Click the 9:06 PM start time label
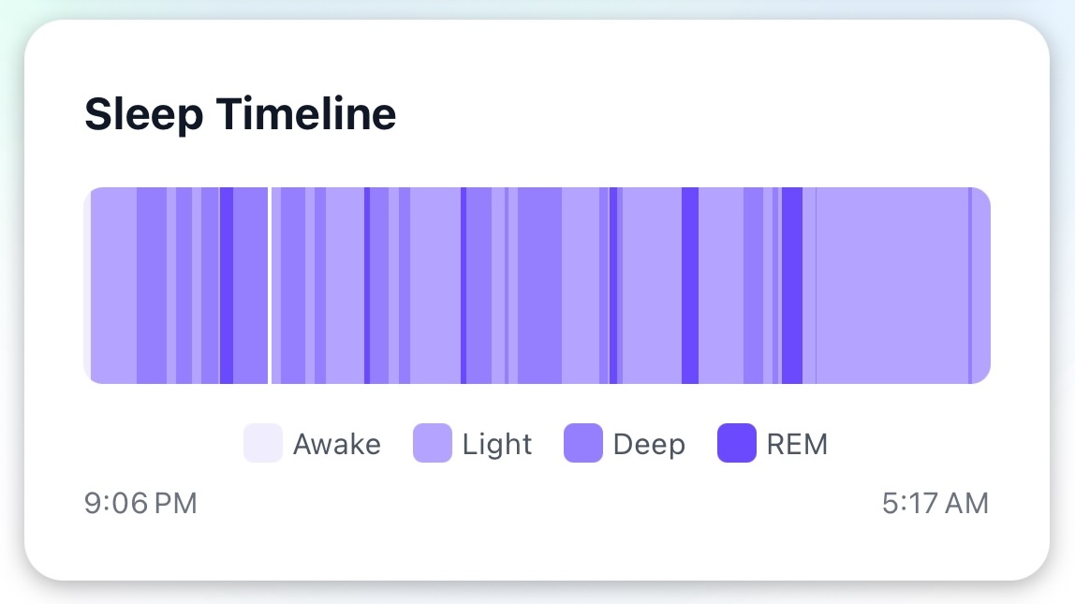1075x604 pixels. 140,504
